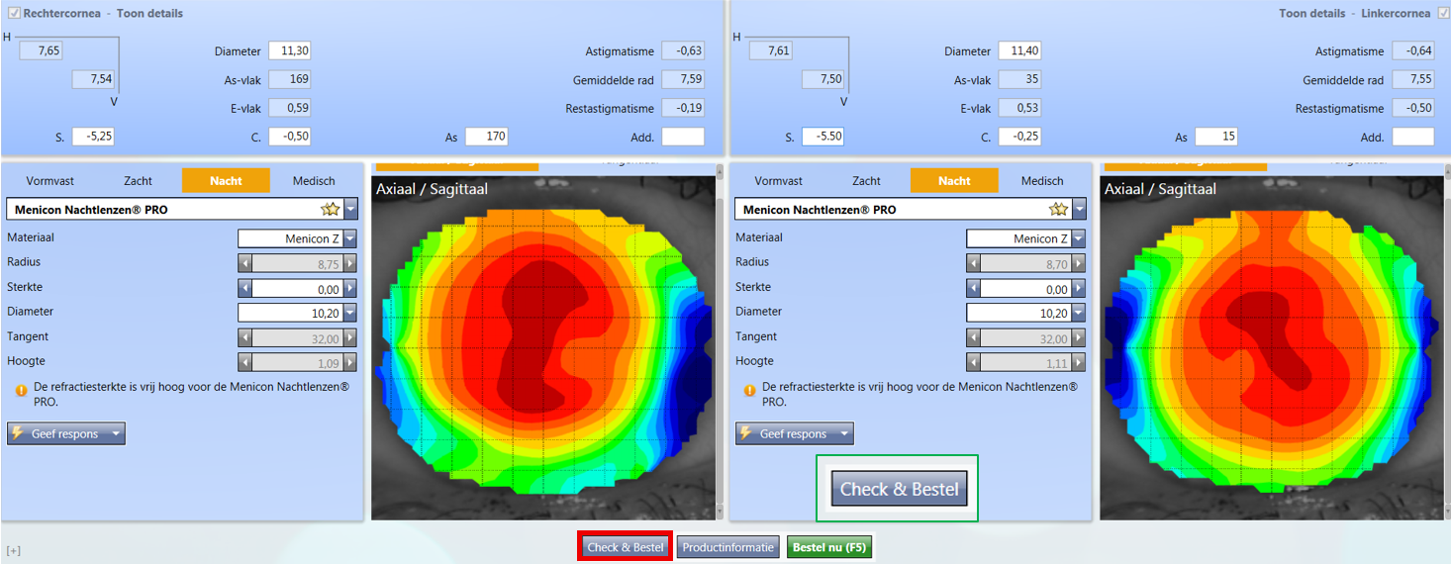Expand the left eye lens type dropdown arrow
The image size is (1451, 564).
pyautogui.click(x=1079, y=210)
